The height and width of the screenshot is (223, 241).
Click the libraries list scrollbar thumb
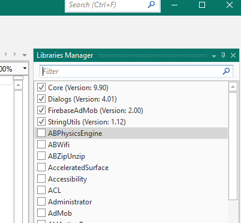(x=233, y=146)
